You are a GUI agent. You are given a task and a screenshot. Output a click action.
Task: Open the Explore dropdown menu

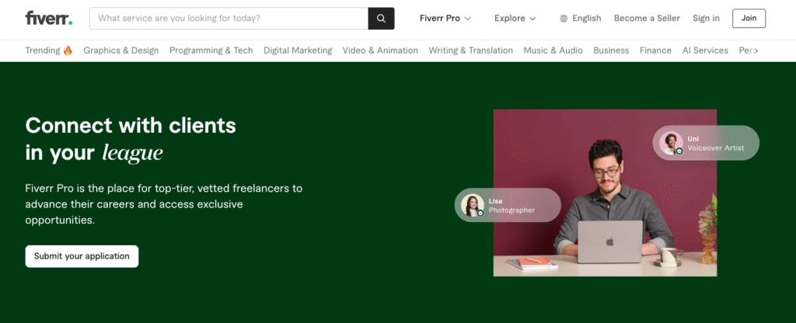[x=515, y=19]
